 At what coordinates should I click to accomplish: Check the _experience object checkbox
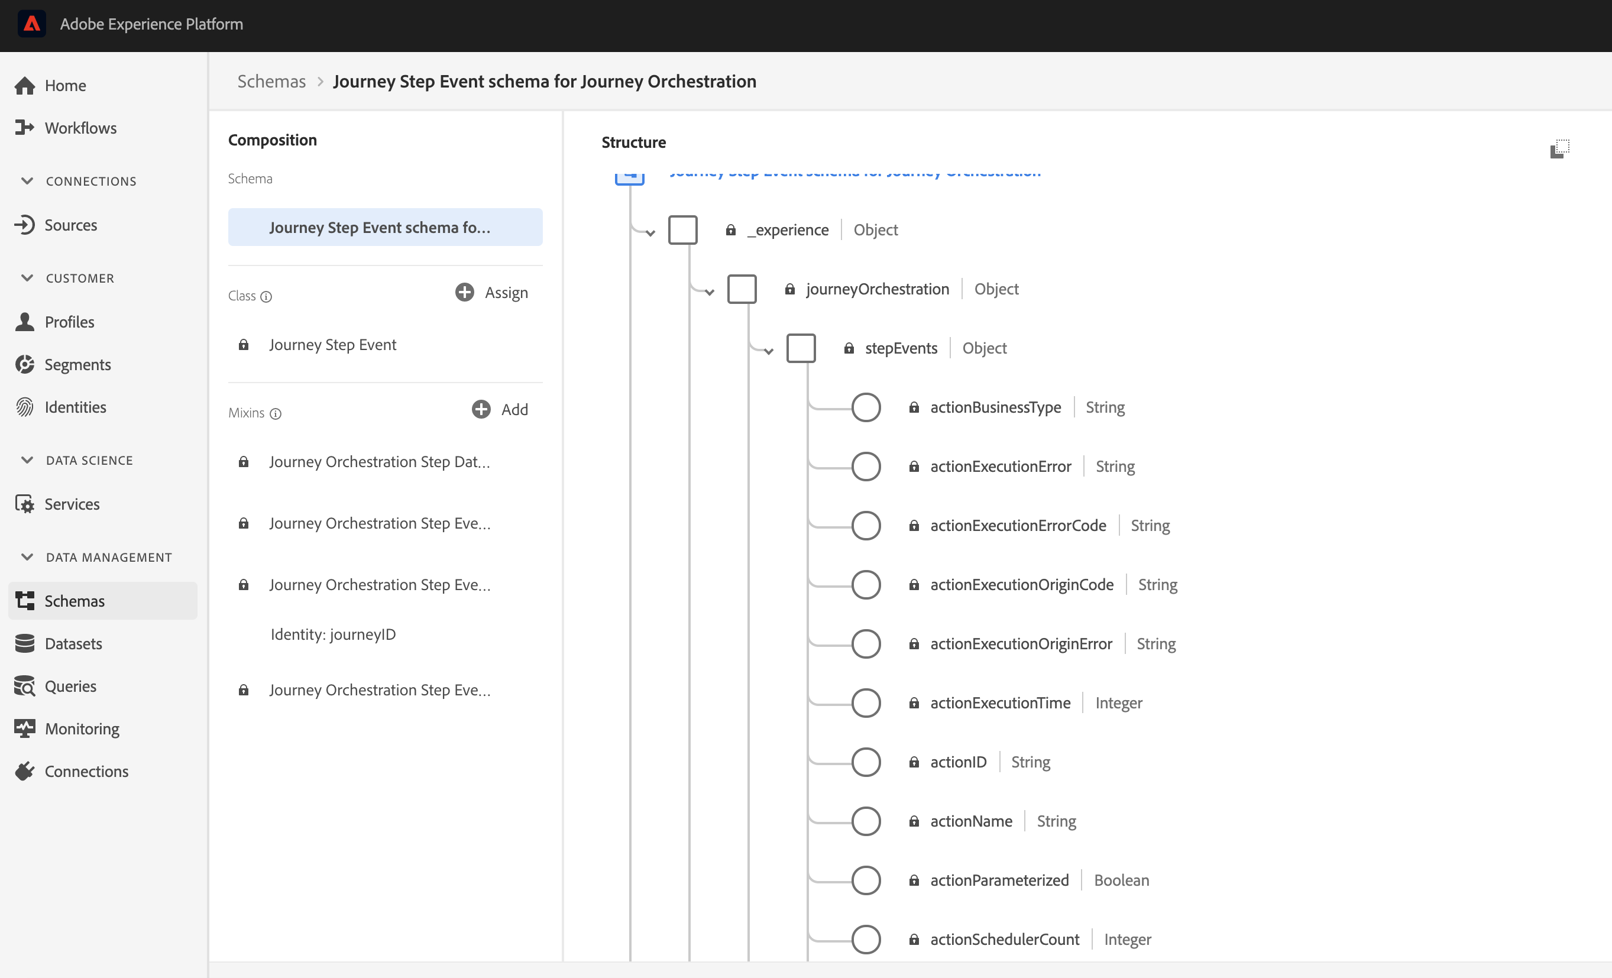pos(682,230)
